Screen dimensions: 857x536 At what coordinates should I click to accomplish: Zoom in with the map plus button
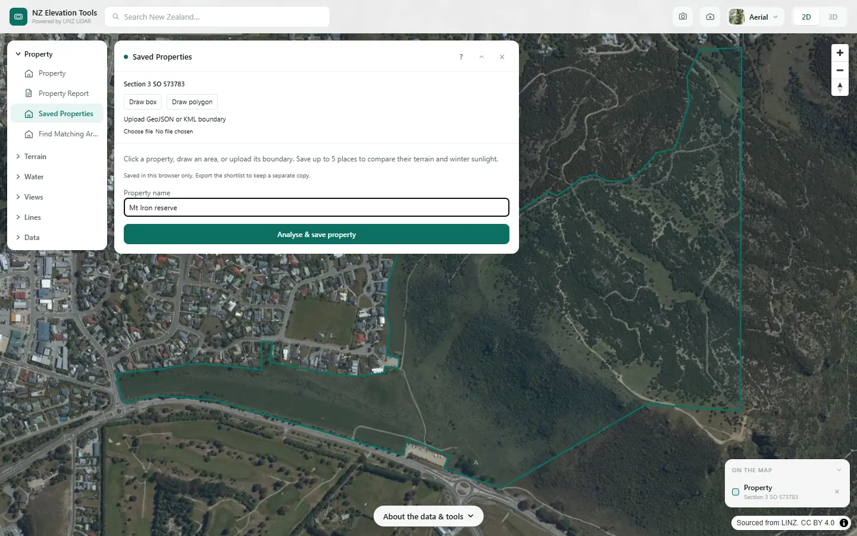[840, 53]
